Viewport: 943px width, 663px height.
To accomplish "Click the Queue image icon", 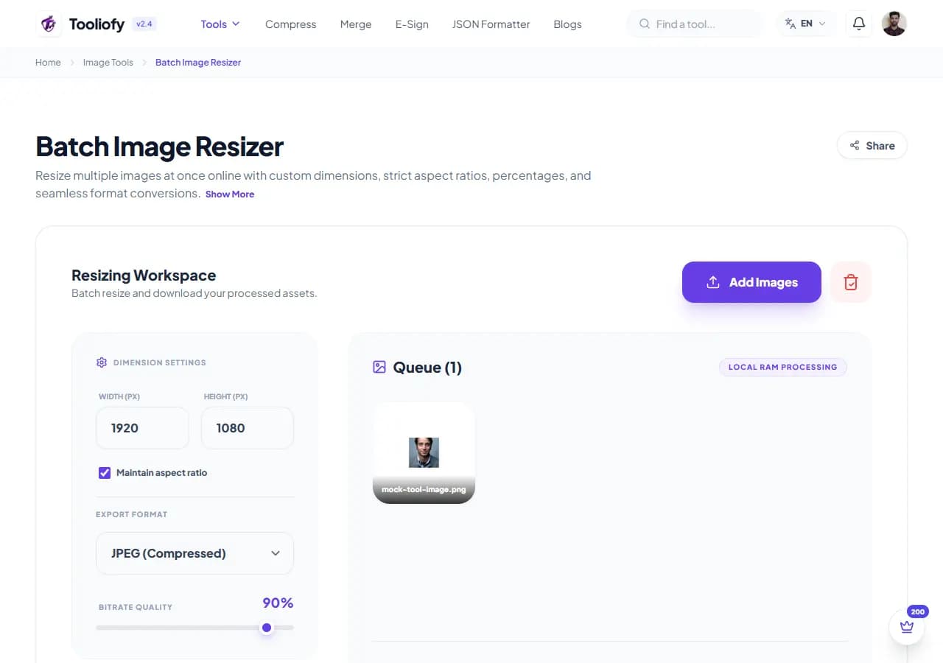I will pos(379,367).
